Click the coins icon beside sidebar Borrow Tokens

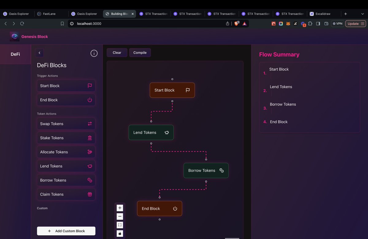pyautogui.click(x=90, y=180)
